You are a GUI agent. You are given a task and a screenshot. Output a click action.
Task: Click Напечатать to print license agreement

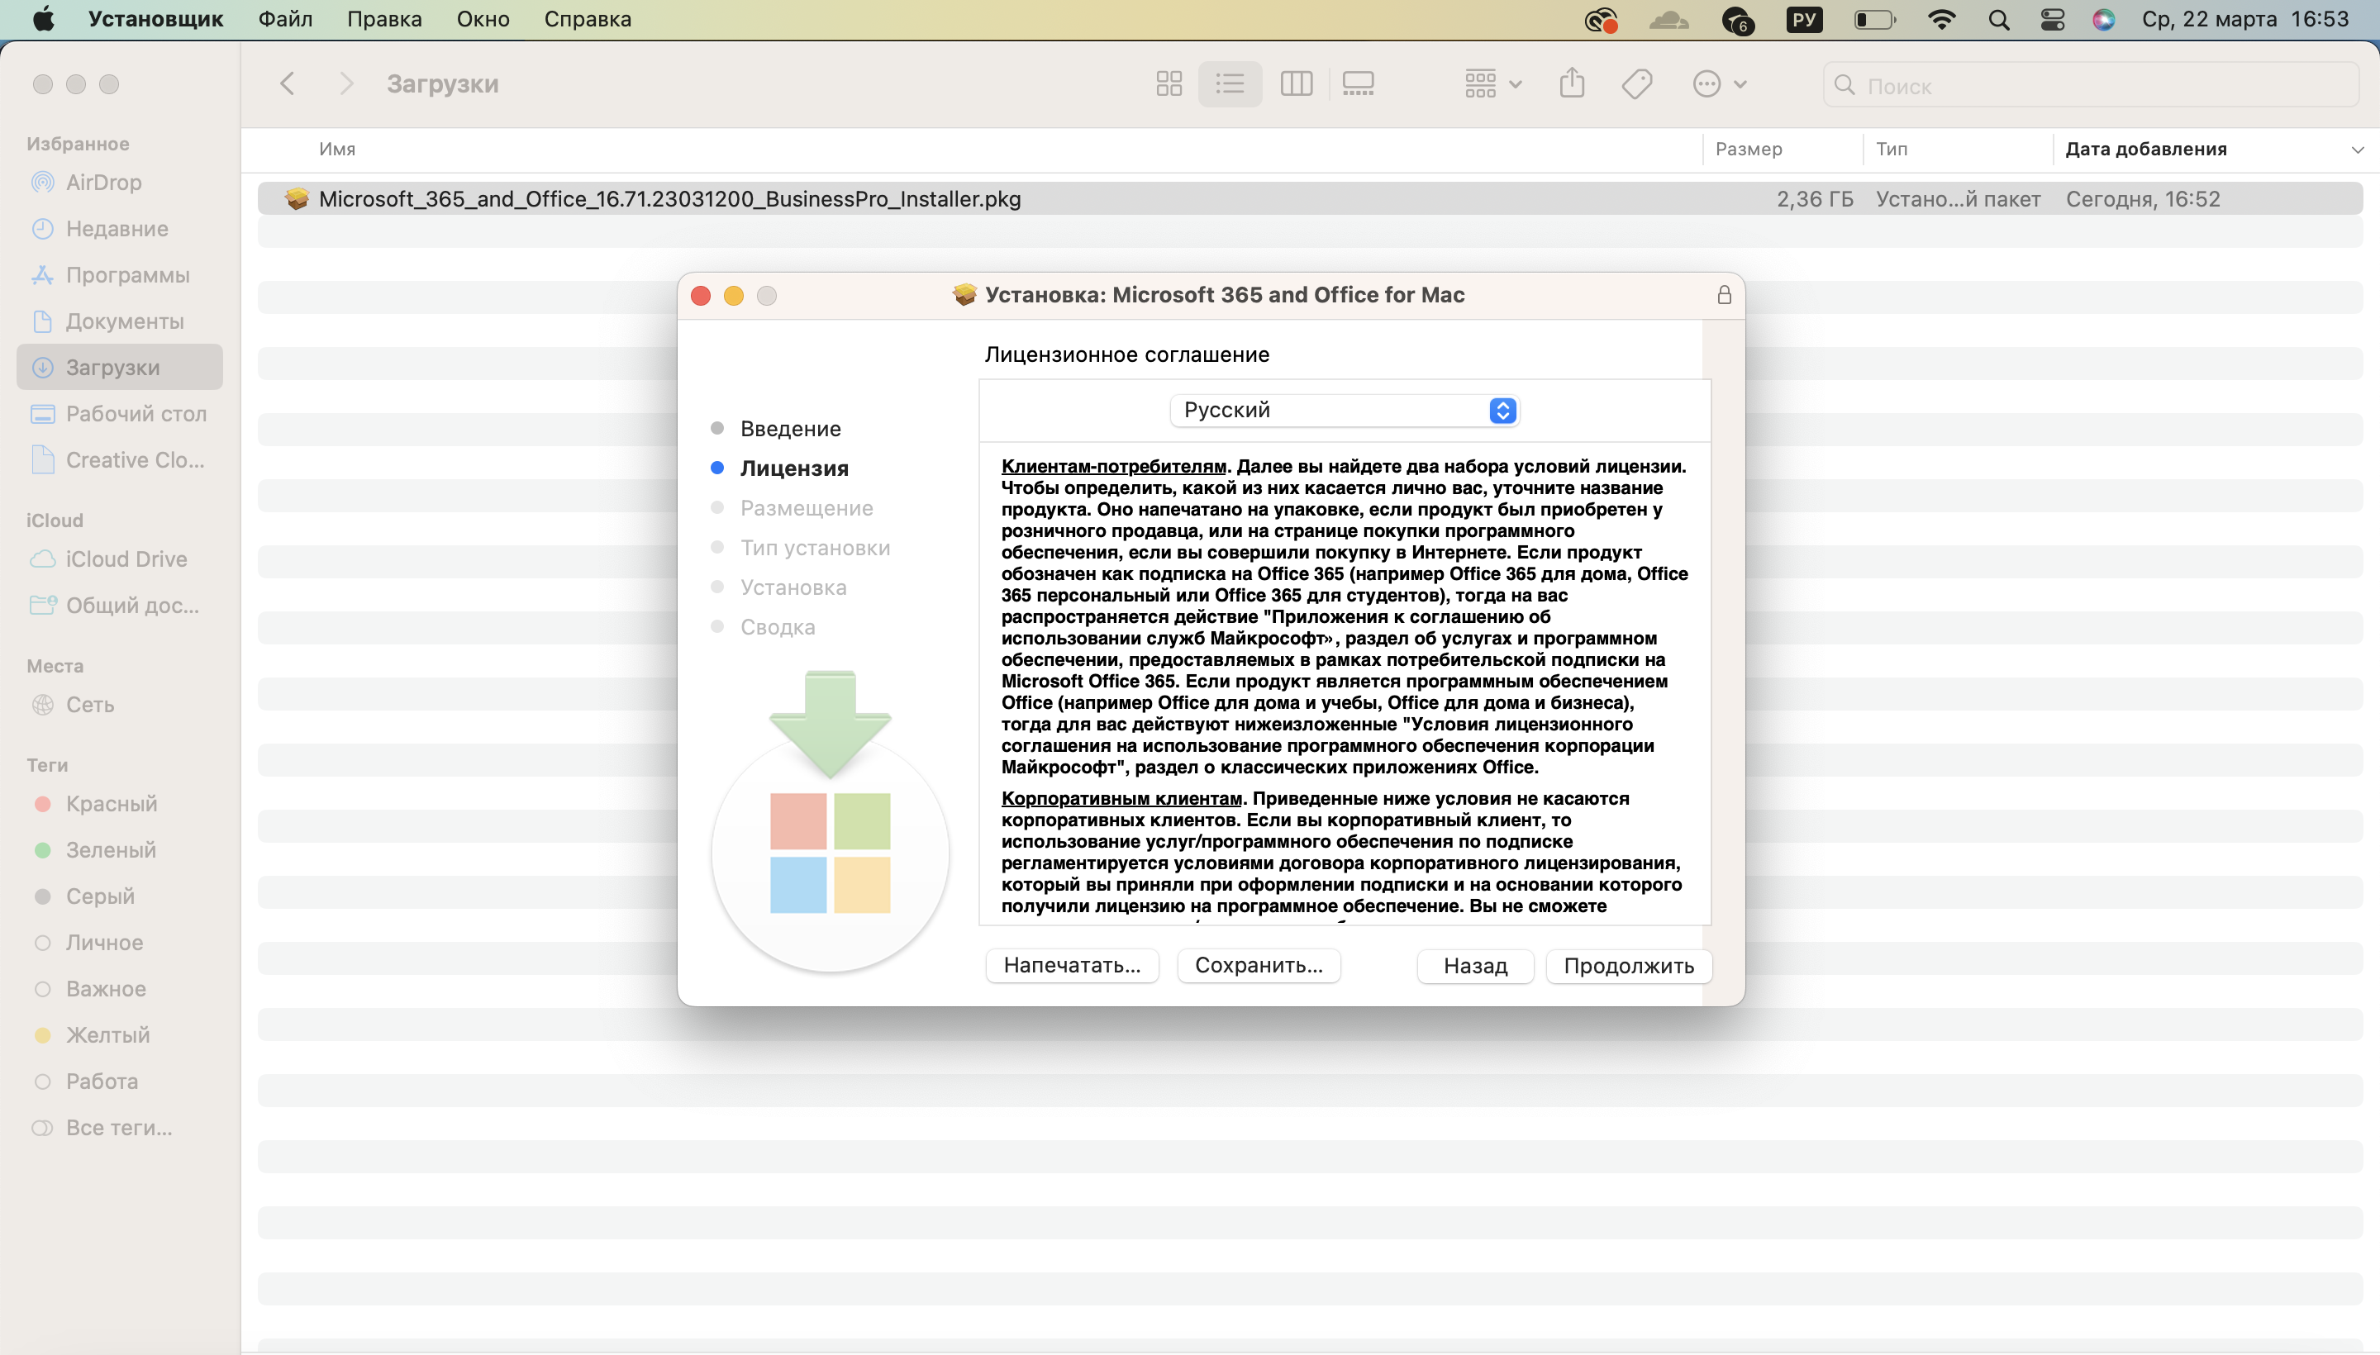point(1073,964)
